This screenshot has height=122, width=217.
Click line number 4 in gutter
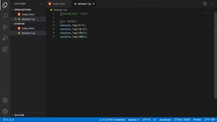[x=54, y=25]
